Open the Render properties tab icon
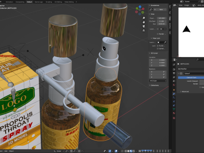 pyautogui.click(x=174, y=69)
